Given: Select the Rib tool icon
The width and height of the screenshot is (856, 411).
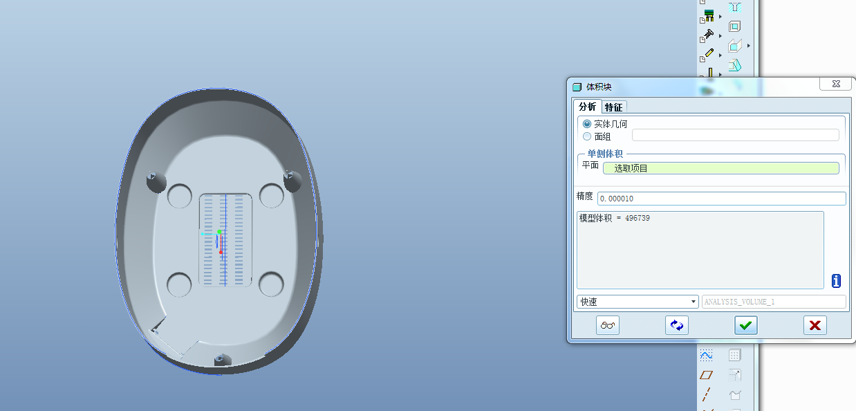Looking at the screenshot, I should (x=734, y=46).
